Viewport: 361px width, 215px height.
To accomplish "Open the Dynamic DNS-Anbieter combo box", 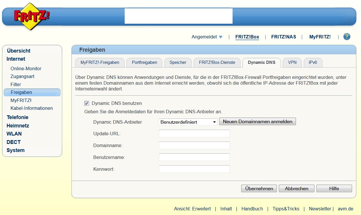I will [x=188, y=122].
